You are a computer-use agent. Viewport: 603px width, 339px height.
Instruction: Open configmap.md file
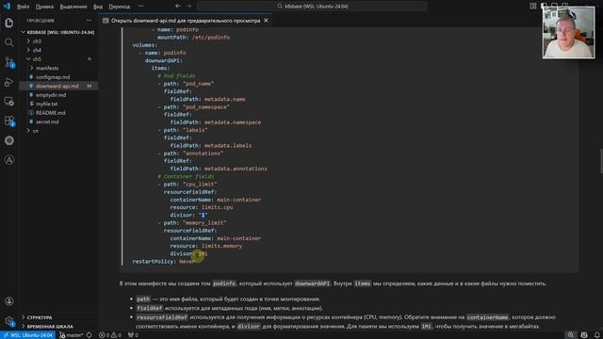point(53,77)
